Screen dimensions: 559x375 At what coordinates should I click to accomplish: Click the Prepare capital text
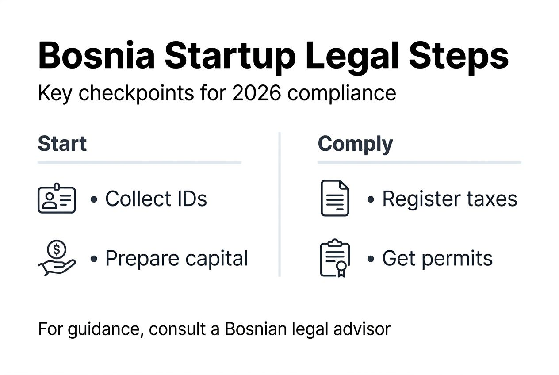176,259
